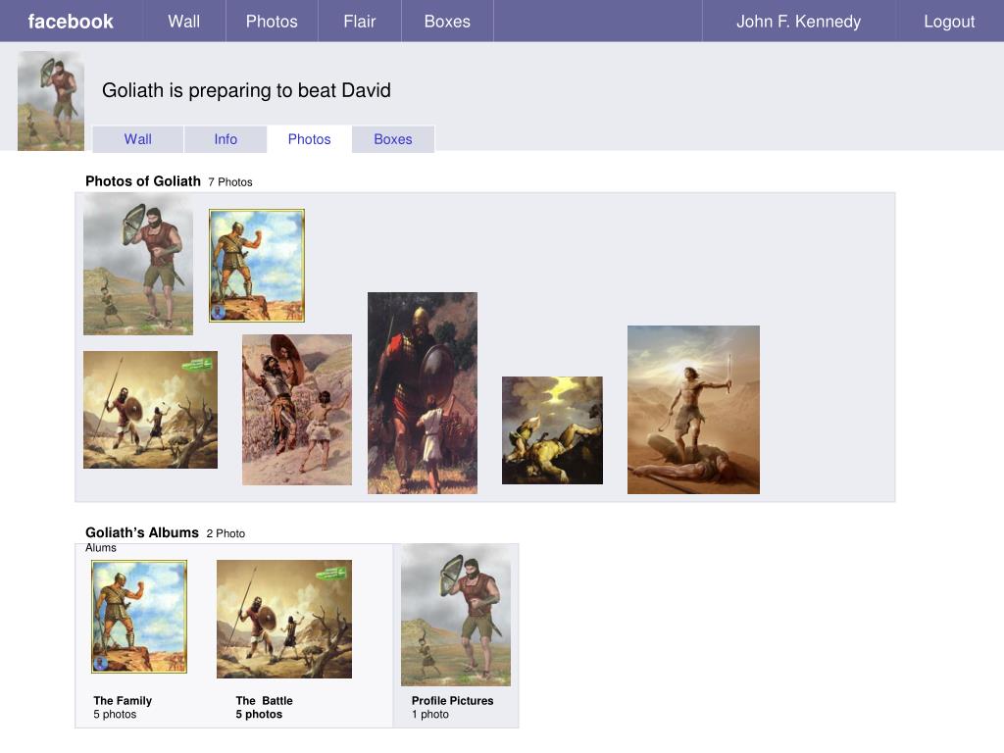The width and height of the screenshot is (1004, 753).
Task: Open The Family album cover
Action: 139,617
